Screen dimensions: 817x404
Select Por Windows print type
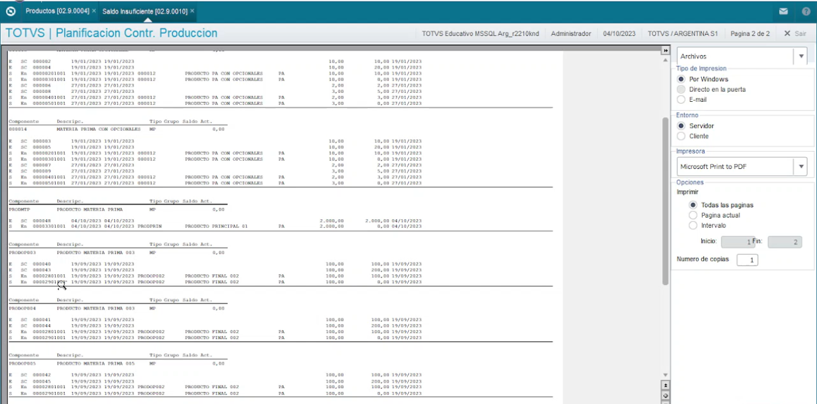(x=703, y=79)
